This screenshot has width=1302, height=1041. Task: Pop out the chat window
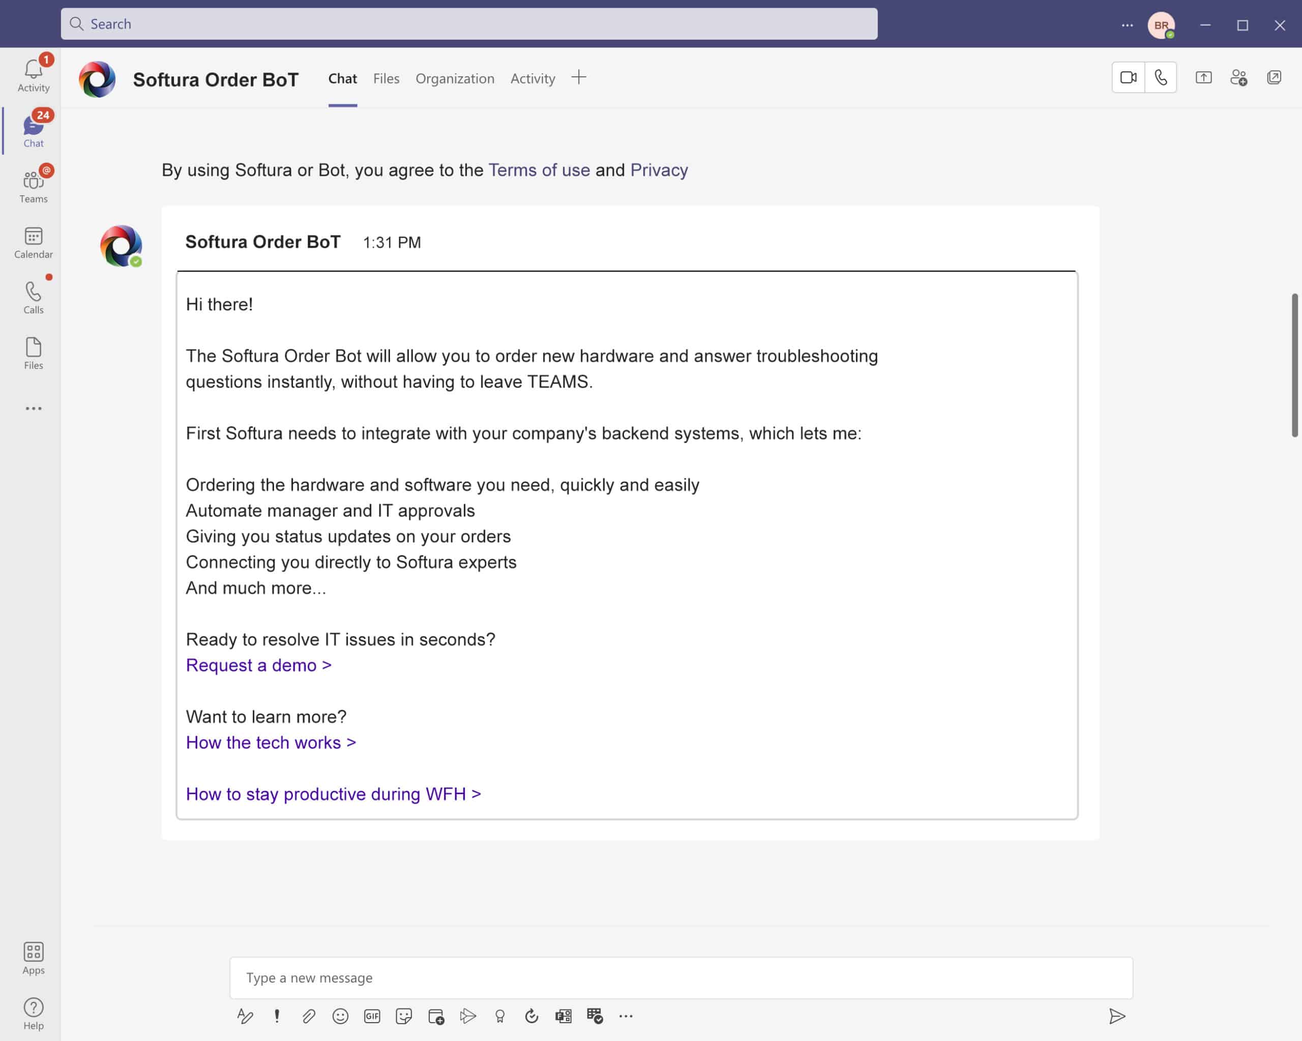(1274, 77)
